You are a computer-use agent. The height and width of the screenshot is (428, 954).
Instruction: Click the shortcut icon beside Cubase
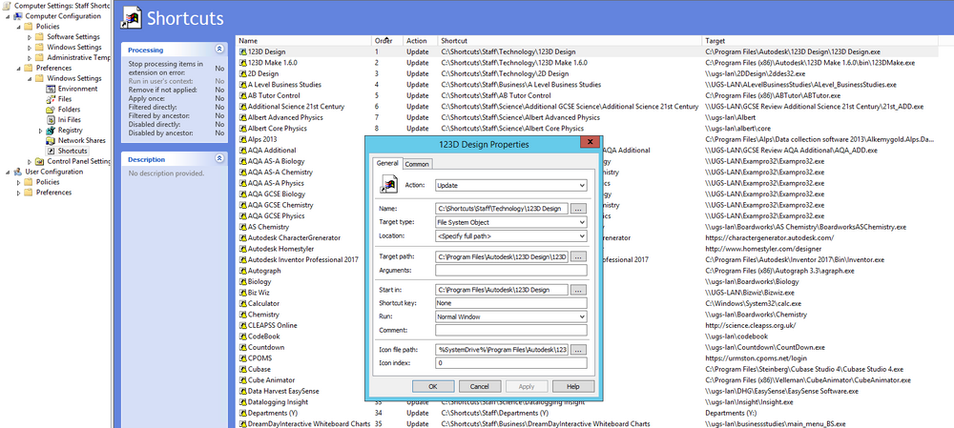click(x=242, y=369)
